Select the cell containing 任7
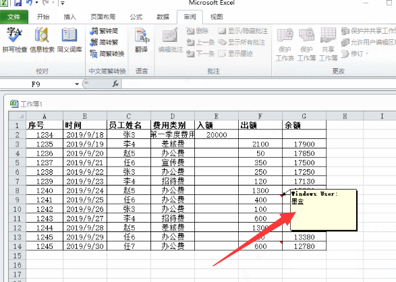This screenshot has height=282, width=396. tap(129, 246)
